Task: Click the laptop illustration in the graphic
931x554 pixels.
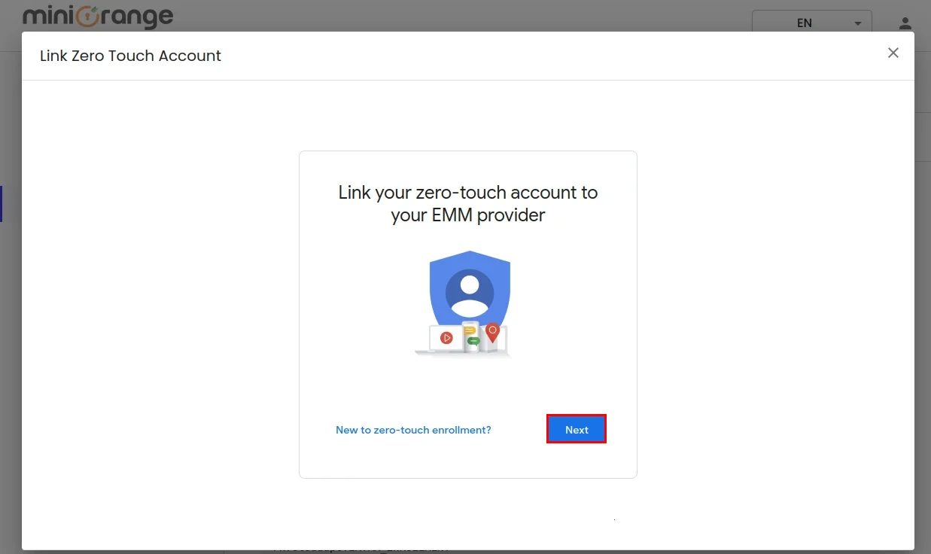Action: [x=437, y=342]
